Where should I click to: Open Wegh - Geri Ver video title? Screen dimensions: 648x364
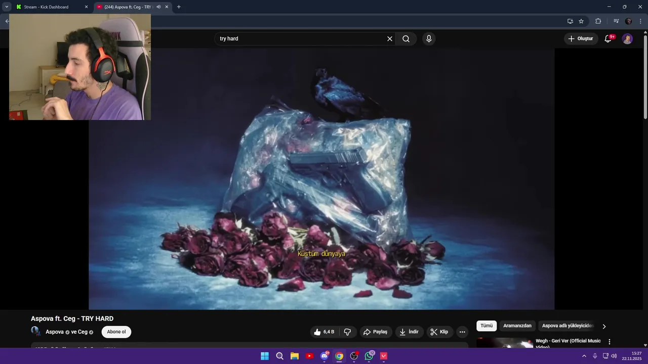[x=568, y=343]
